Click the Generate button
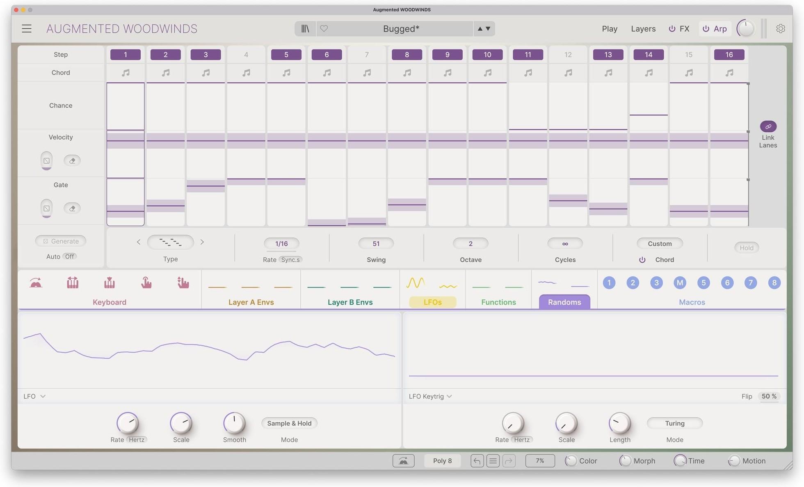The width and height of the screenshot is (804, 487). (61, 241)
